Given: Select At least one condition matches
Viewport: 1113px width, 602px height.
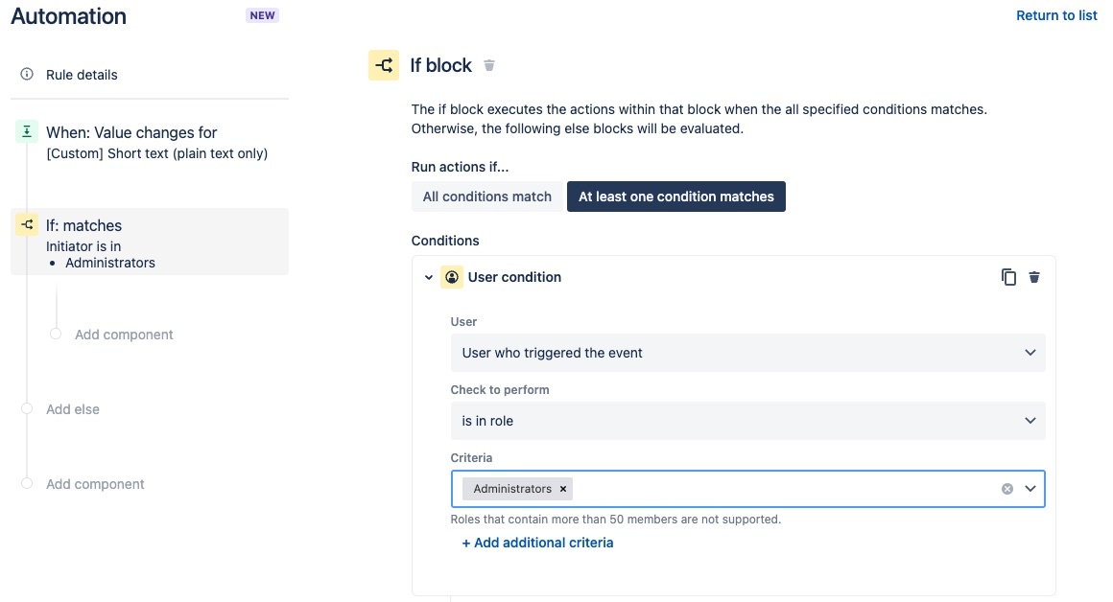Looking at the screenshot, I should 675,197.
